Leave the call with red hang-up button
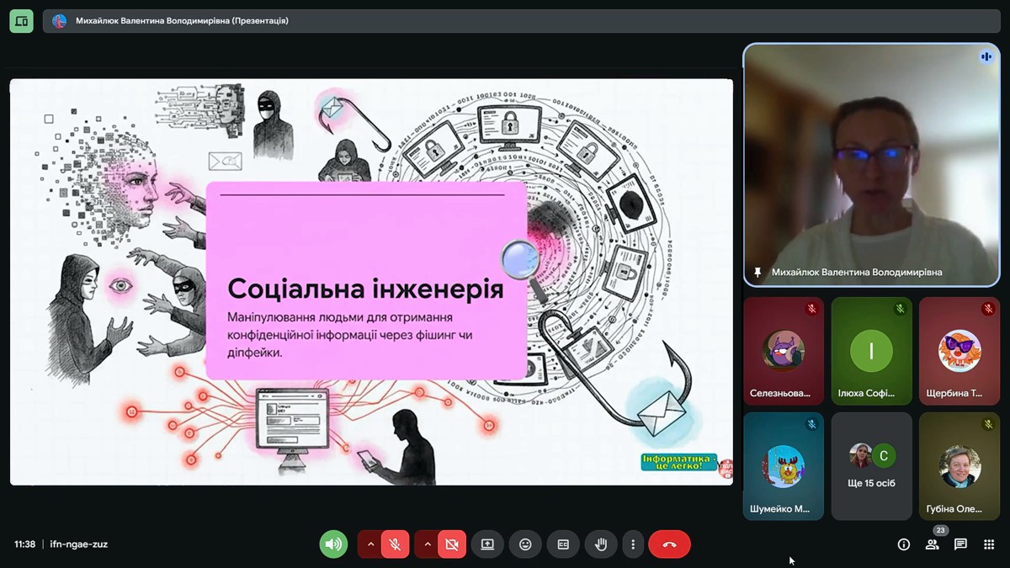This screenshot has height=568, width=1010. tap(669, 544)
